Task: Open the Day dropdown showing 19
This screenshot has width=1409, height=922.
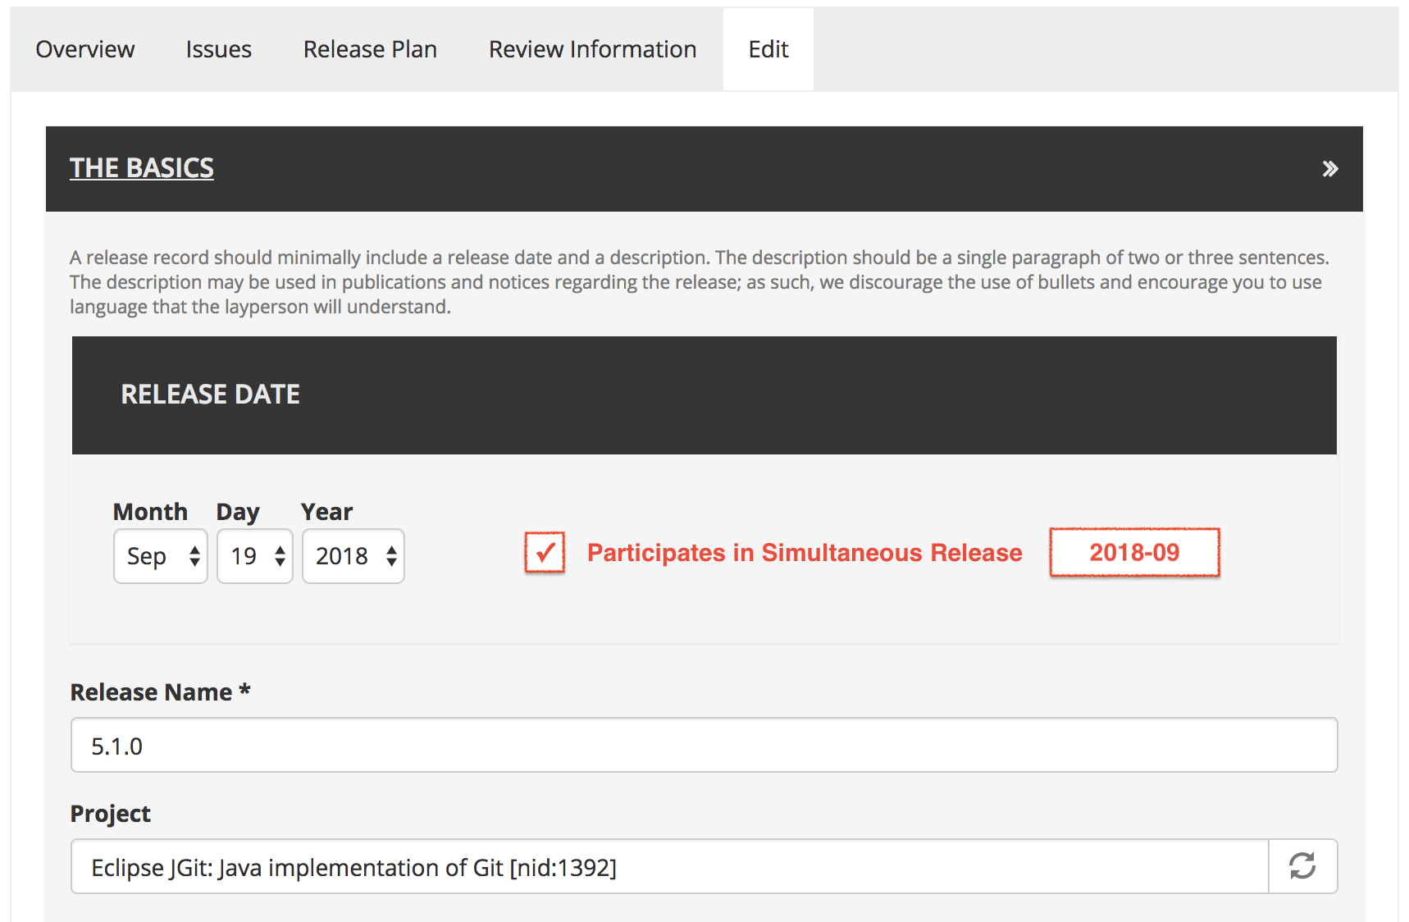Action: 255,556
